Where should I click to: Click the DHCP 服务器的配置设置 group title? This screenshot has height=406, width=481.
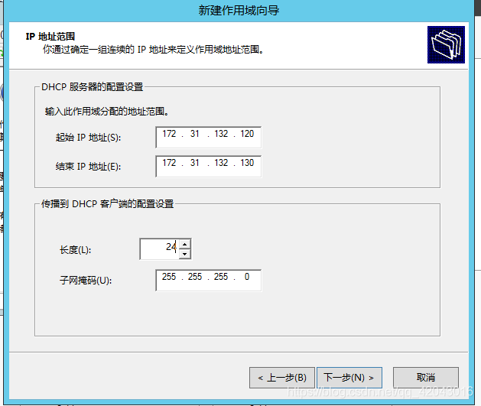(x=93, y=86)
